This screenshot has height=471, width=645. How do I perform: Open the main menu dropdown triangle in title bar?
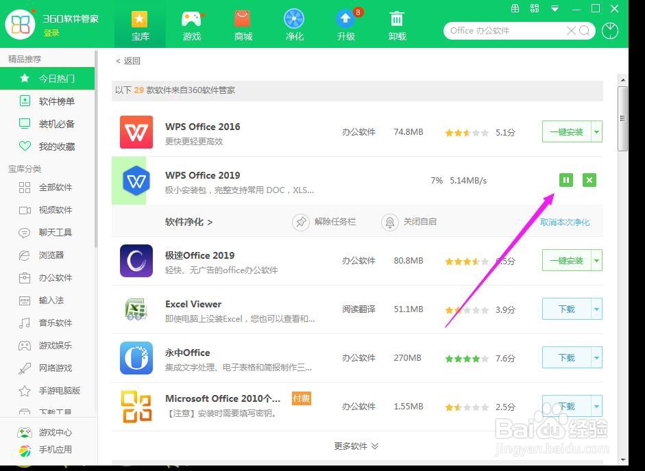click(555, 9)
